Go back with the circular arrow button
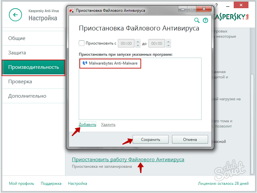 pos(15,15)
